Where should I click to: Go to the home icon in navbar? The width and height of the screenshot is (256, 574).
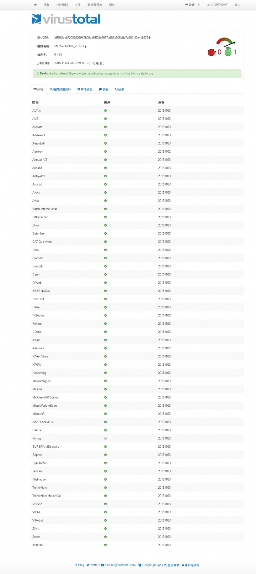(x=35, y=5)
